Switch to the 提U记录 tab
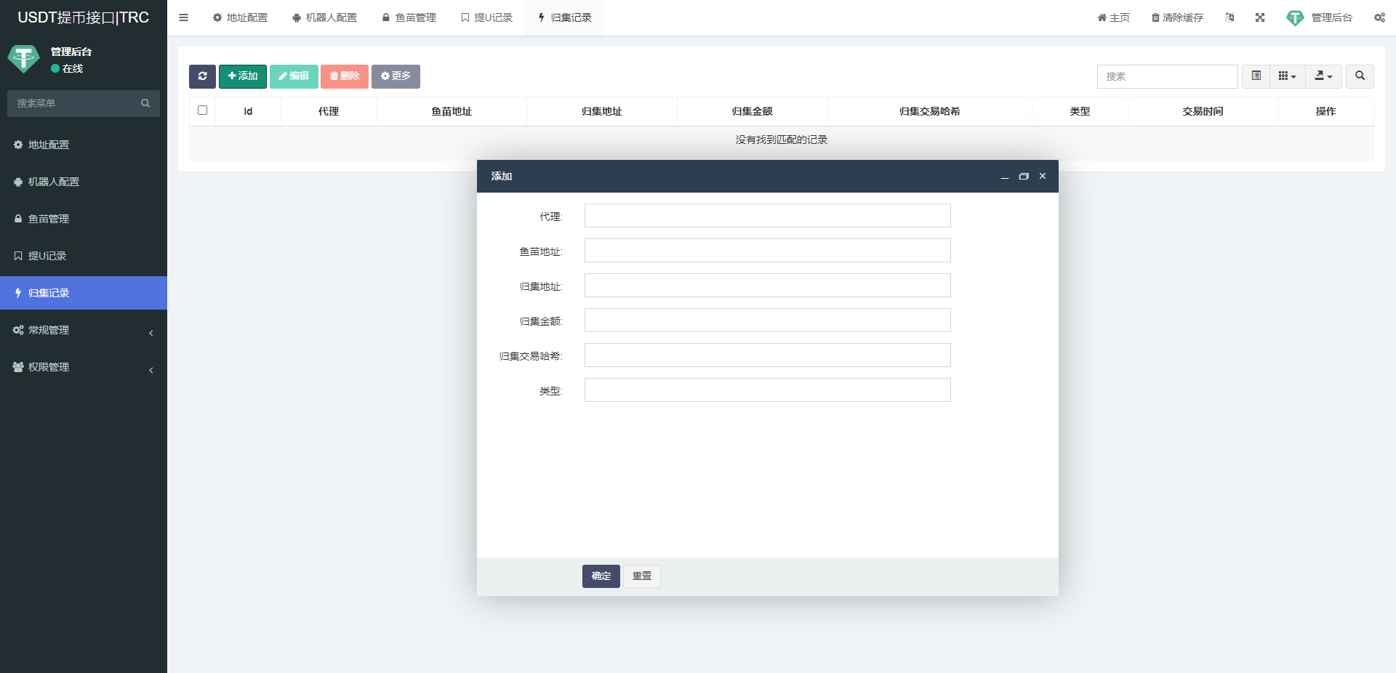The image size is (1396, 673). [x=486, y=17]
